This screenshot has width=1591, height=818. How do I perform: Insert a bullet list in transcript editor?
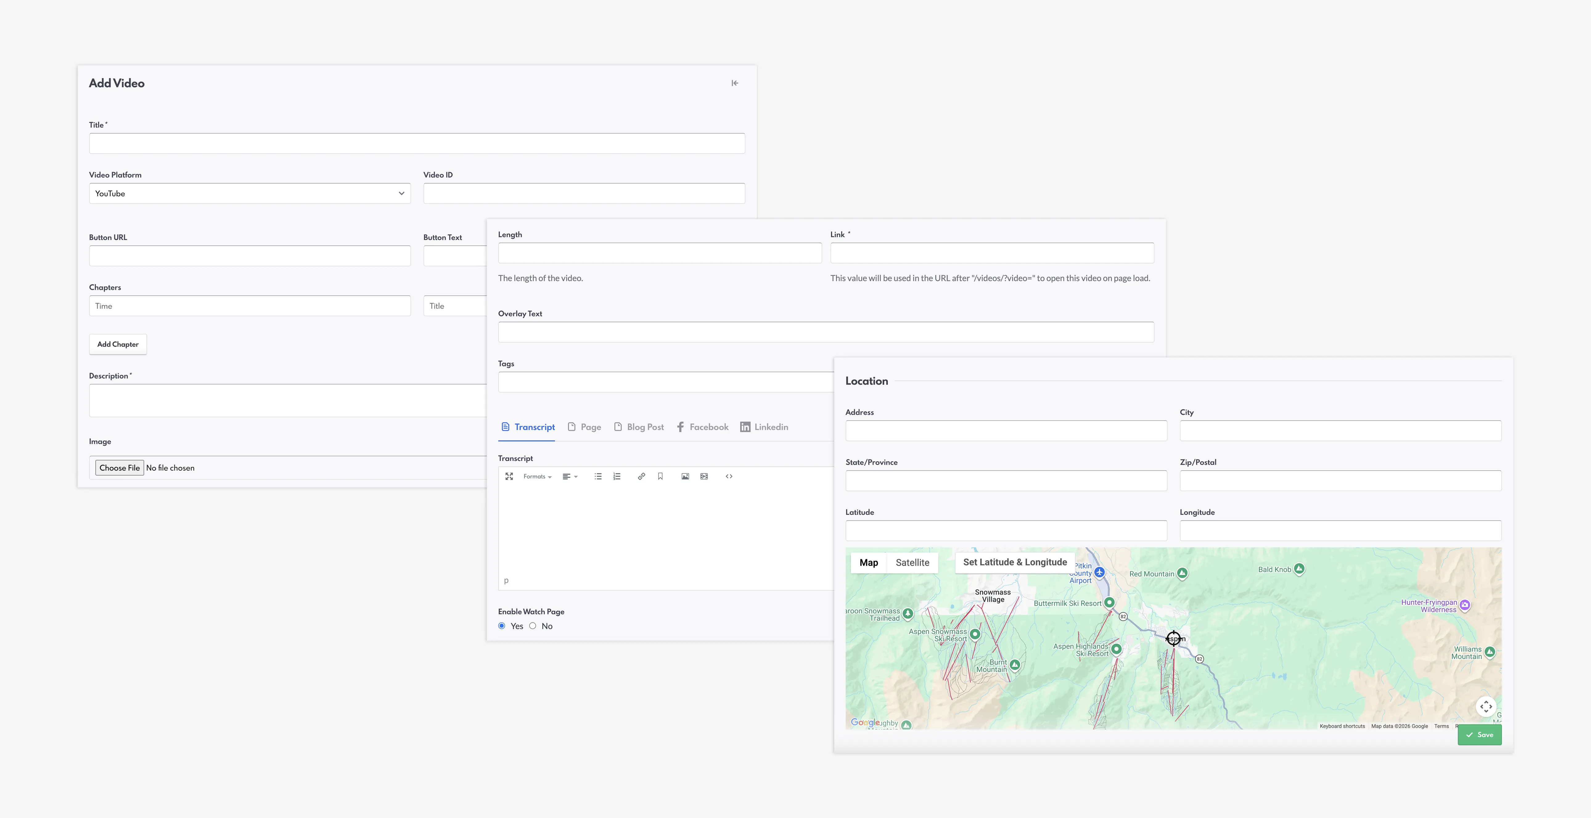[598, 477]
